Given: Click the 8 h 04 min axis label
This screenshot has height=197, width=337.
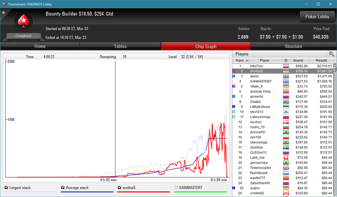Looking at the screenshot, I should 219,180.
